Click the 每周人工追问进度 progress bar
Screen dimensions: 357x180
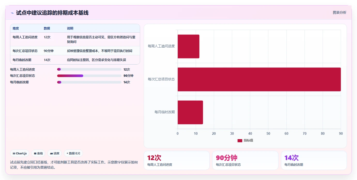[89, 69]
